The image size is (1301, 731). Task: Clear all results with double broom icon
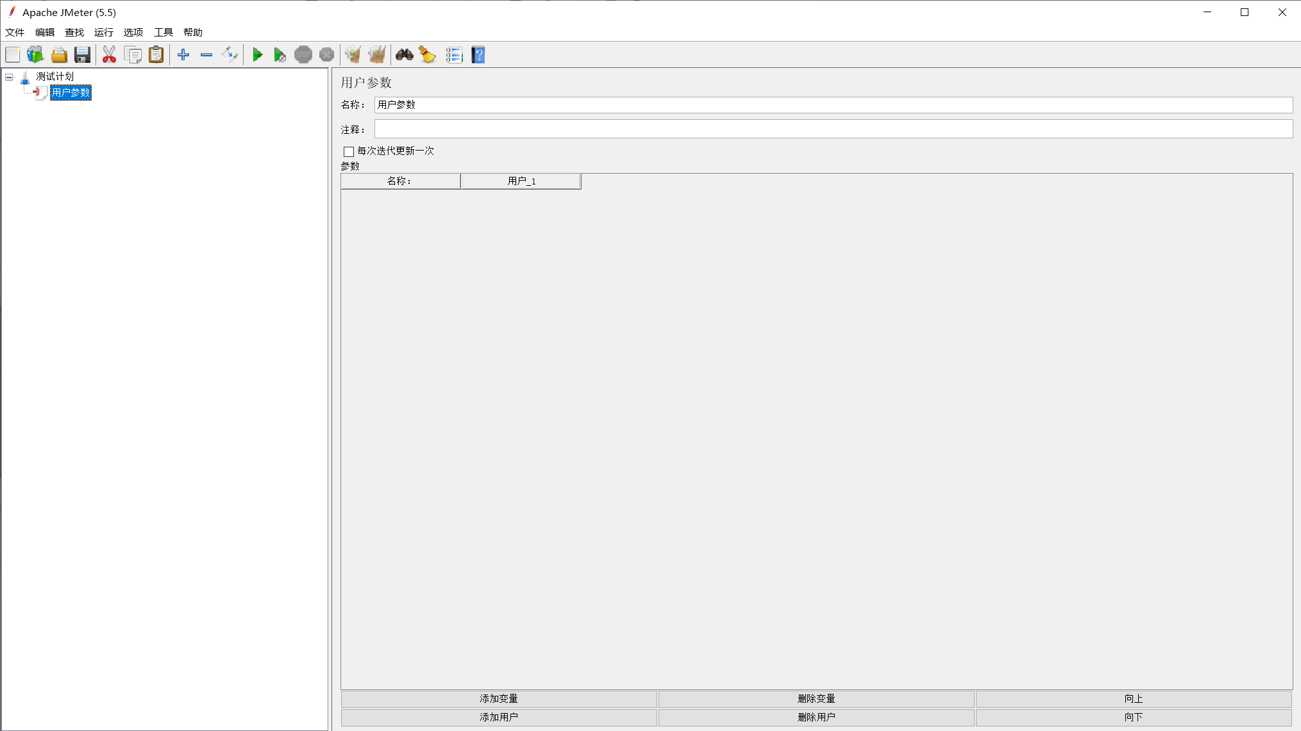click(x=377, y=55)
